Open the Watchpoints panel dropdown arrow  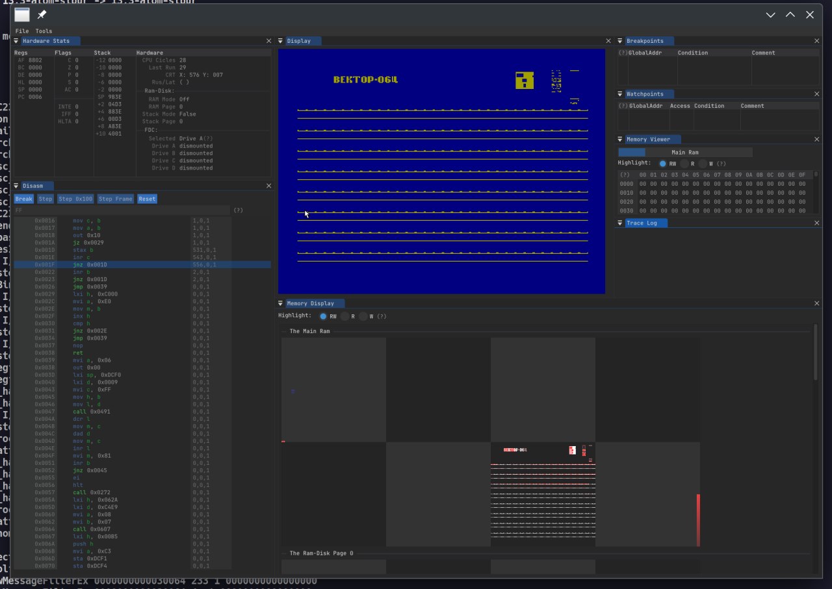621,94
